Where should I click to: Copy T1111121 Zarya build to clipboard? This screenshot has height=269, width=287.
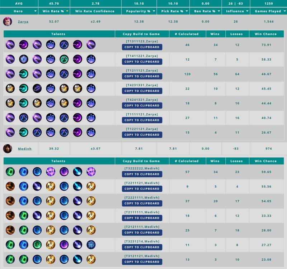click(x=142, y=120)
